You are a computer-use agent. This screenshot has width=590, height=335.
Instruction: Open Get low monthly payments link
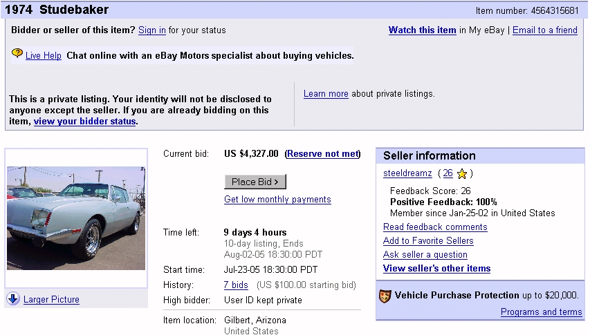[x=277, y=200]
